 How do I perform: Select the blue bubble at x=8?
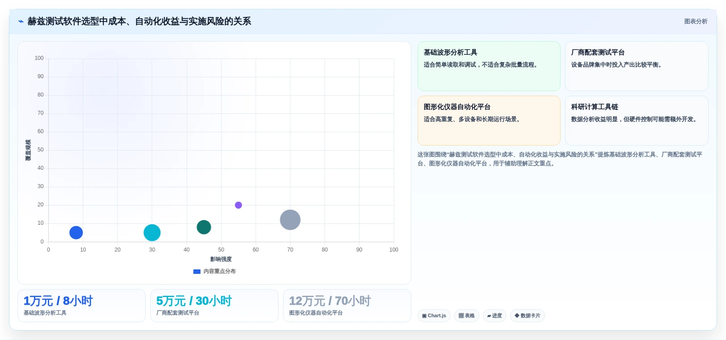pos(76,233)
